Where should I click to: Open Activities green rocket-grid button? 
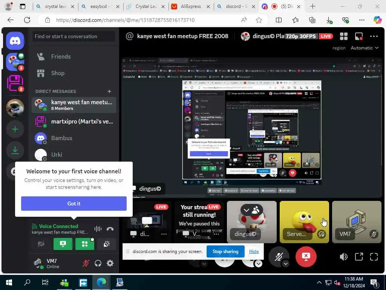coord(85,244)
